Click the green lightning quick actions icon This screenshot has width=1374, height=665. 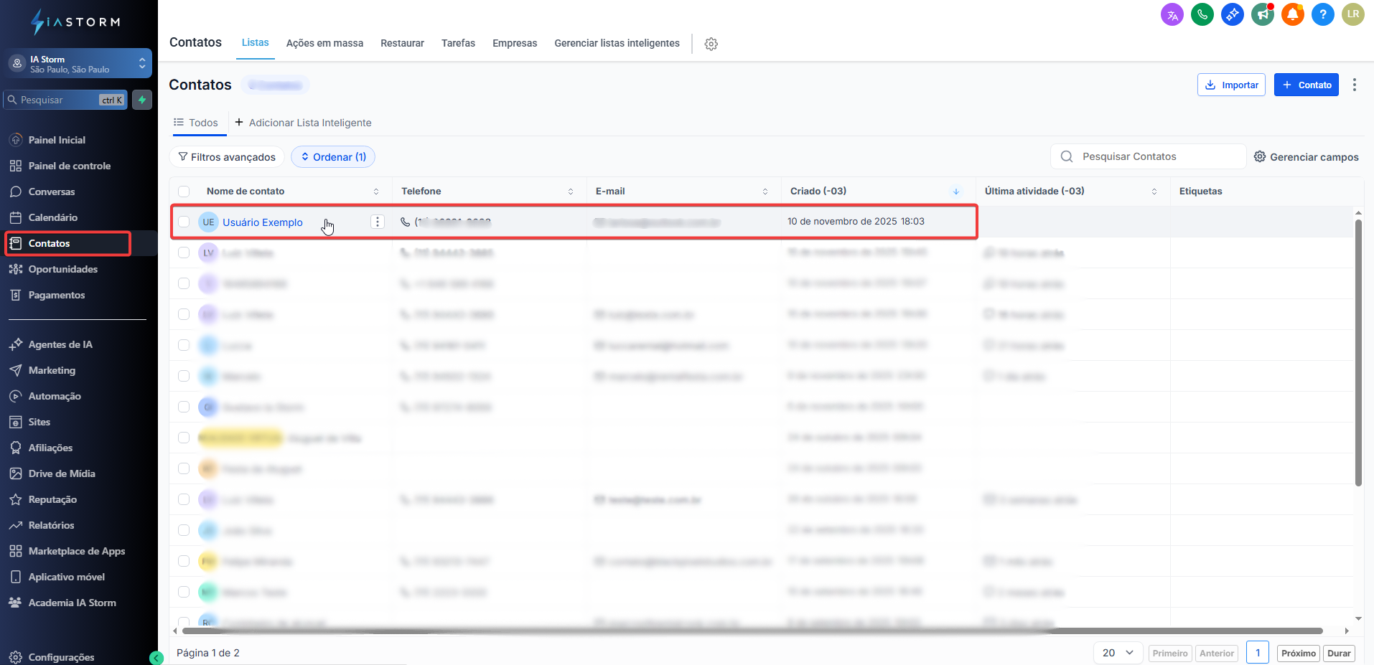(x=142, y=100)
